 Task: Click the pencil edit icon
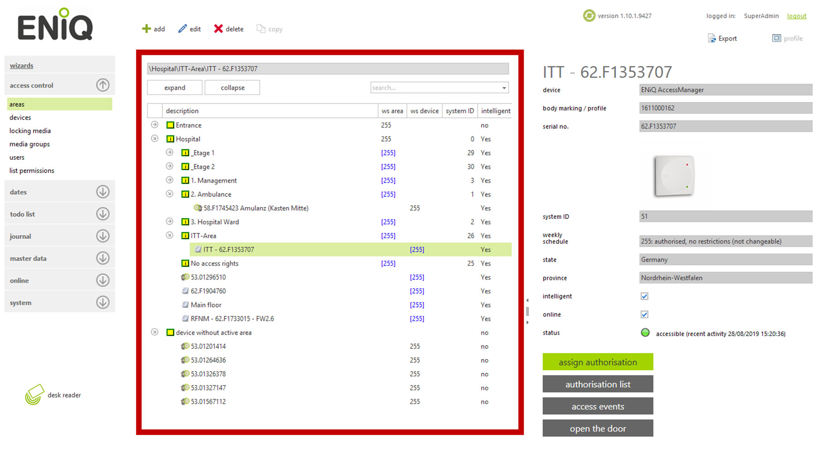(x=182, y=29)
